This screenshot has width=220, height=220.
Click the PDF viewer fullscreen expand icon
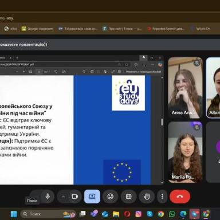[113, 72]
